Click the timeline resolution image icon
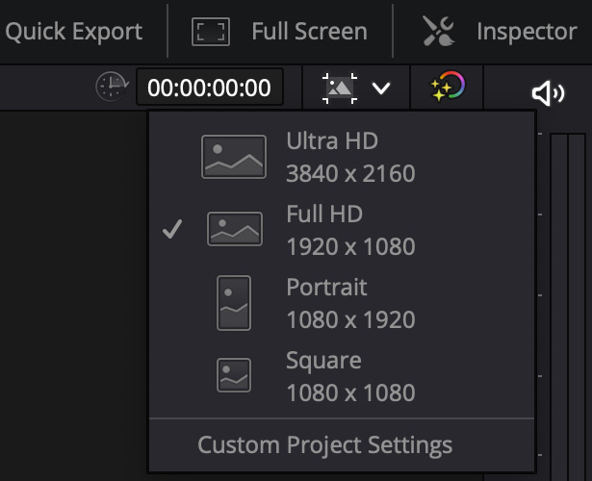The height and width of the screenshot is (481, 592). click(340, 89)
